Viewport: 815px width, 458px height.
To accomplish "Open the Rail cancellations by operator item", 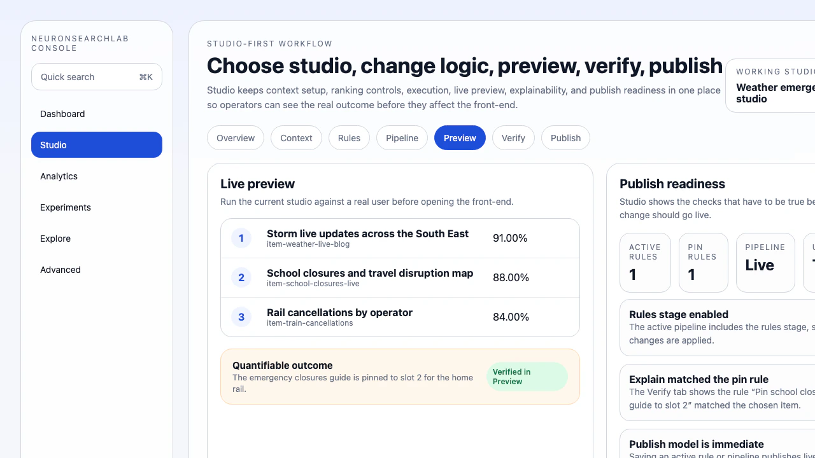I will click(x=400, y=317).
